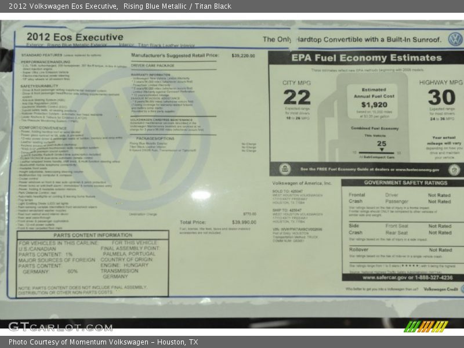Click the Parts Content Information header

(x=93, y=235)
